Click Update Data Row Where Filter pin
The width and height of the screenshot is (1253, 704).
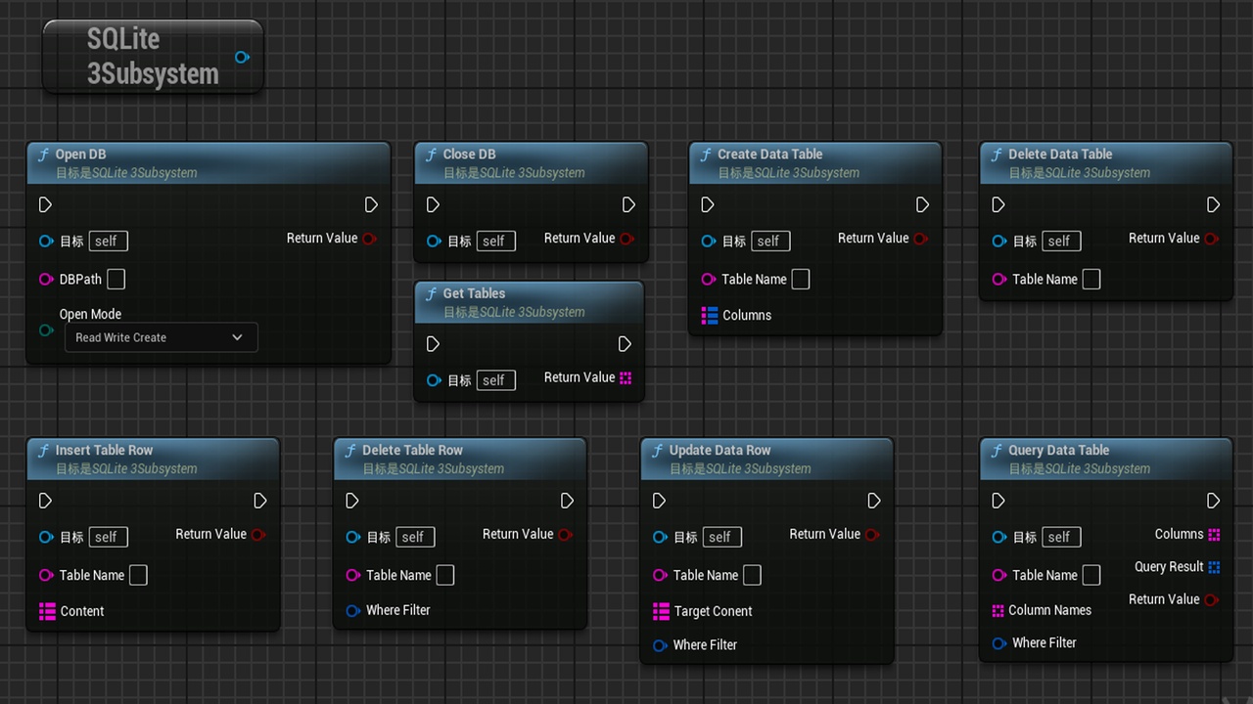pos(660,645)
